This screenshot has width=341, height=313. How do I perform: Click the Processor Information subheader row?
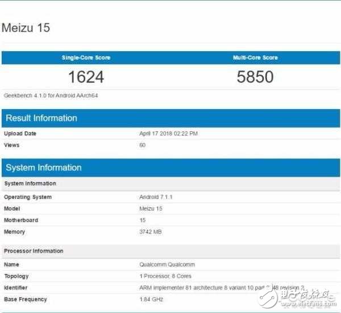pos(34,251)
